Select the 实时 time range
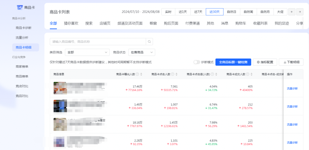The image size is (309, 150). tap(168, 12)
